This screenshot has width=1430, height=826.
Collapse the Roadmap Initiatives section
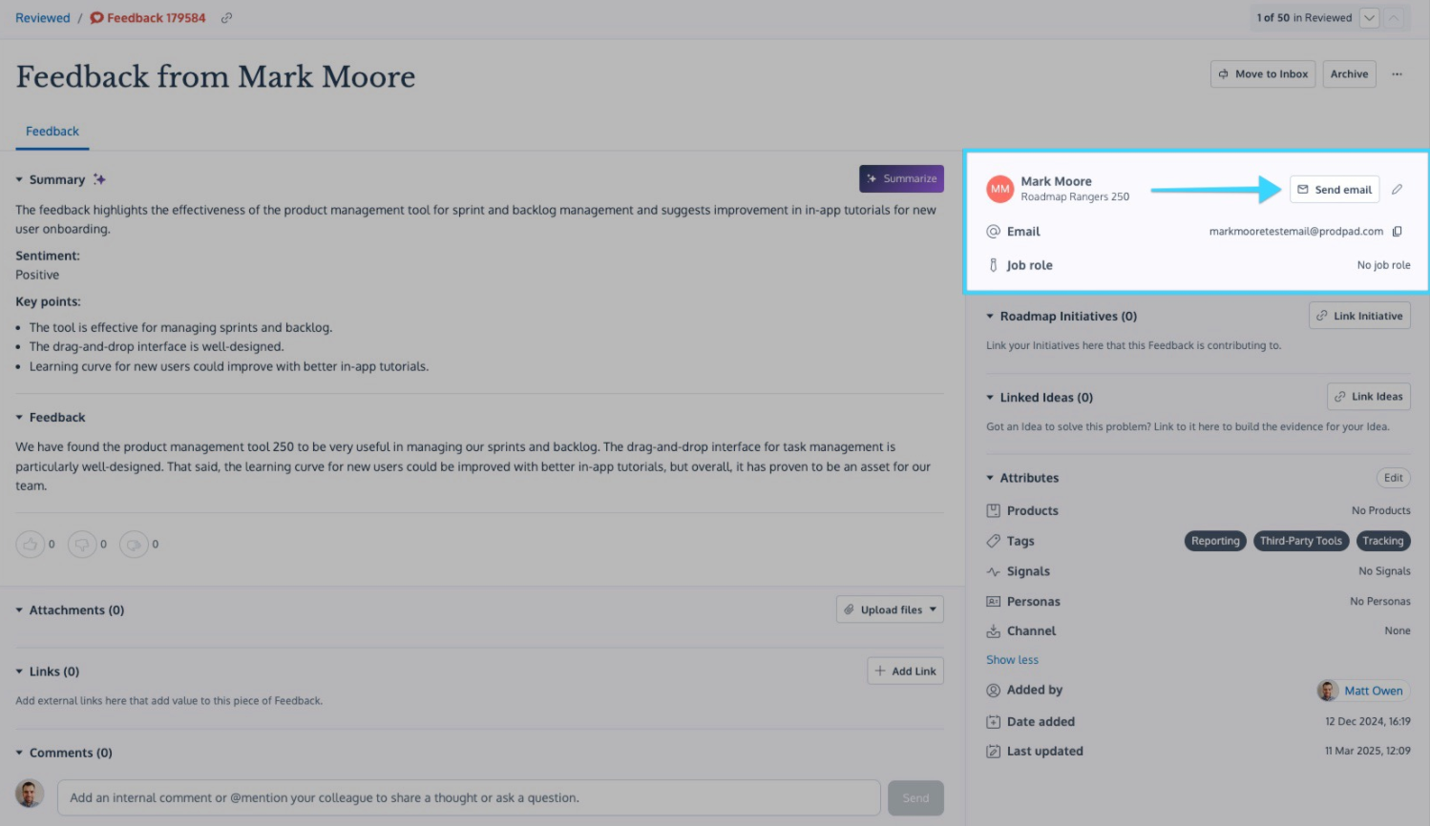[x=990, y=317]
